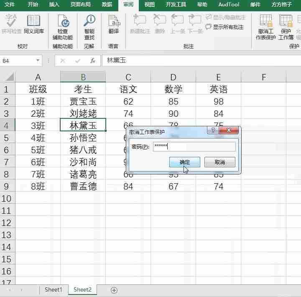Click cell containing 刘姥姥

pyautogui.click(x=83, y=113)
